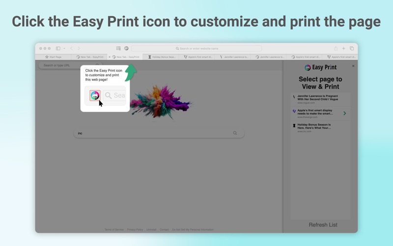Viewport: 393px width, 246px height.
Task: Click the reader view icon in toolbar
Action: (118, 48)
